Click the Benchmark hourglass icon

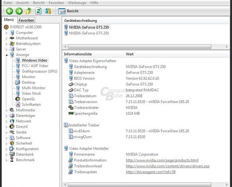coord(12,160)
